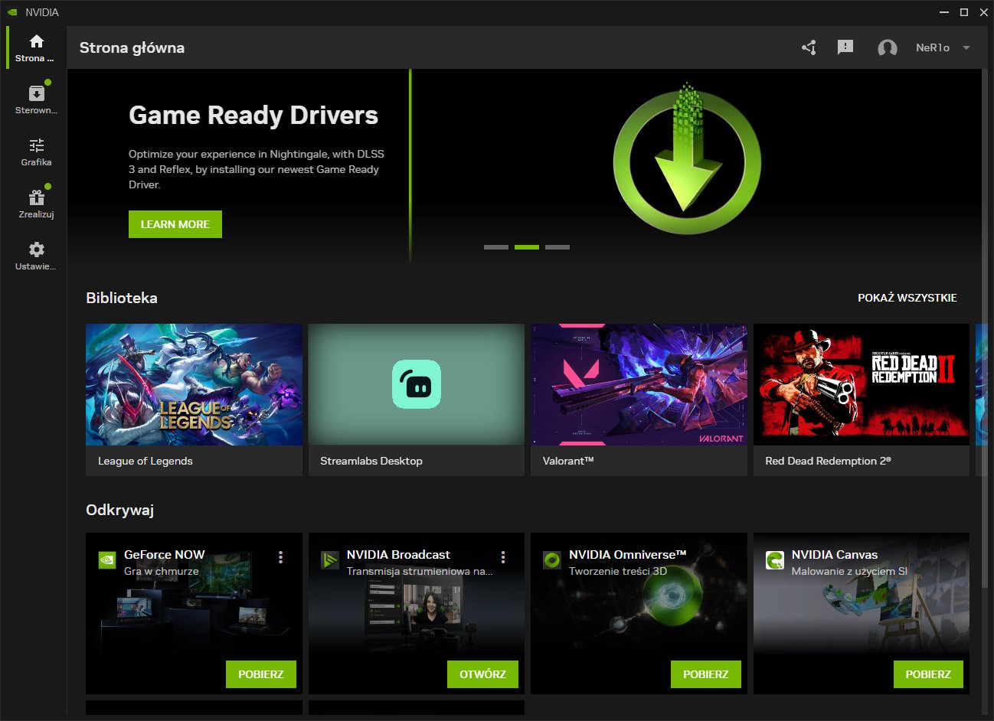Click the feedback notification icon

tap(845, 47)
